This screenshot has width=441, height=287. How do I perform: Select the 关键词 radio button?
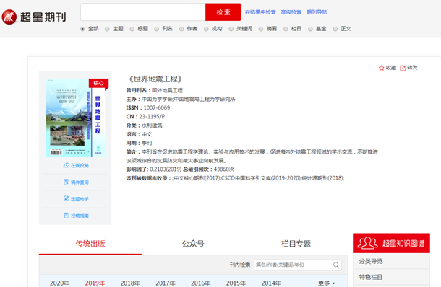231,29
